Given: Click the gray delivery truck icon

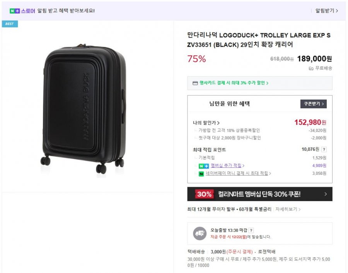Looking at the screenshot, I should coord(200,233).
